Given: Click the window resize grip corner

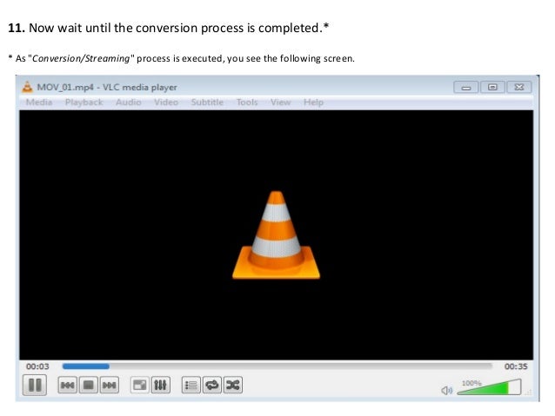Looking at the screenshot, I should pyautogui.click(x=528, y=392).
